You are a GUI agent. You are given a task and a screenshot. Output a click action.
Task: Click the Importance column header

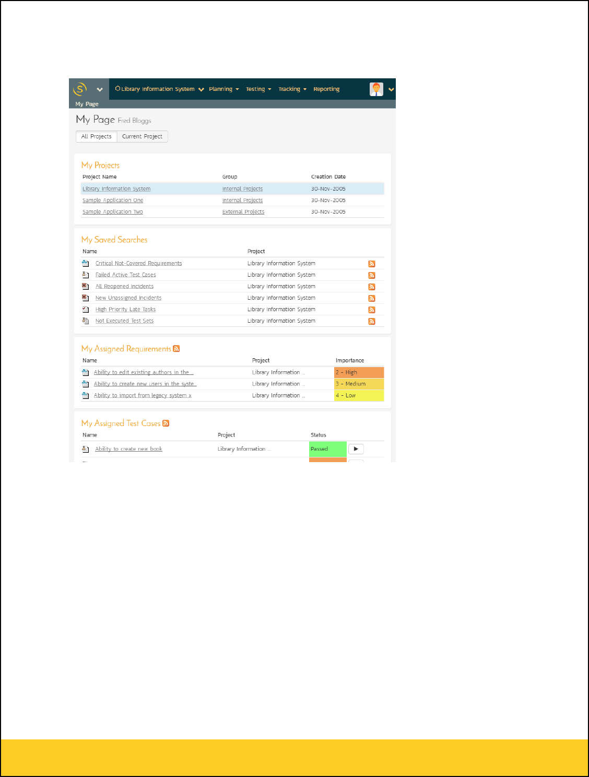350,361
